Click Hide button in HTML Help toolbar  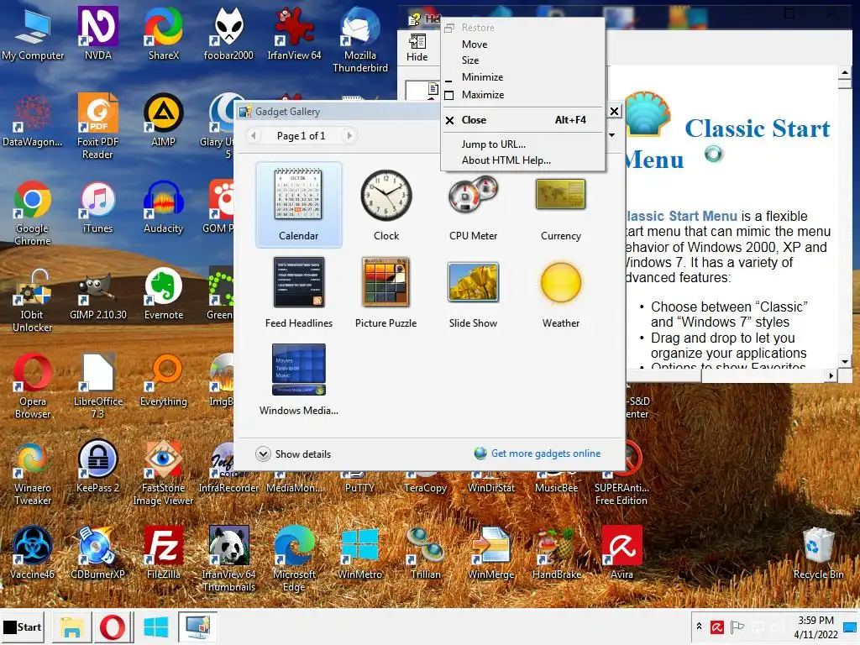pyautogui.click(x=417, y=47)
